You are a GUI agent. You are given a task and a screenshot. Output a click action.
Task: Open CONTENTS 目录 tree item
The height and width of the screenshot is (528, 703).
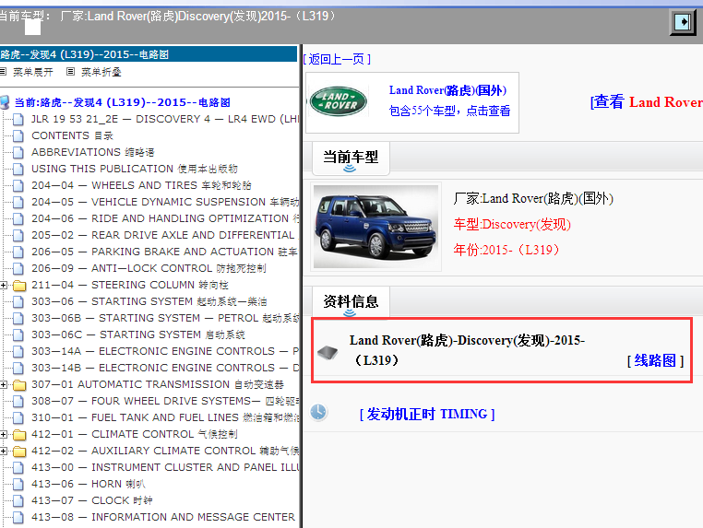coord(72,135)
